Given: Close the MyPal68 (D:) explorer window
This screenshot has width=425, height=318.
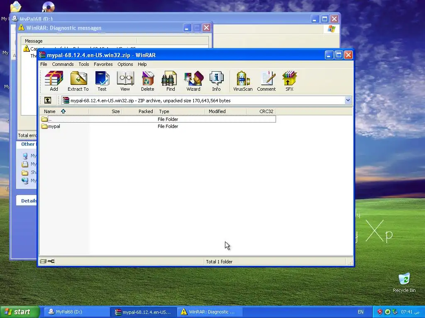Looking at the screenshot, I should pyautogui.click(x=335, y=19).
